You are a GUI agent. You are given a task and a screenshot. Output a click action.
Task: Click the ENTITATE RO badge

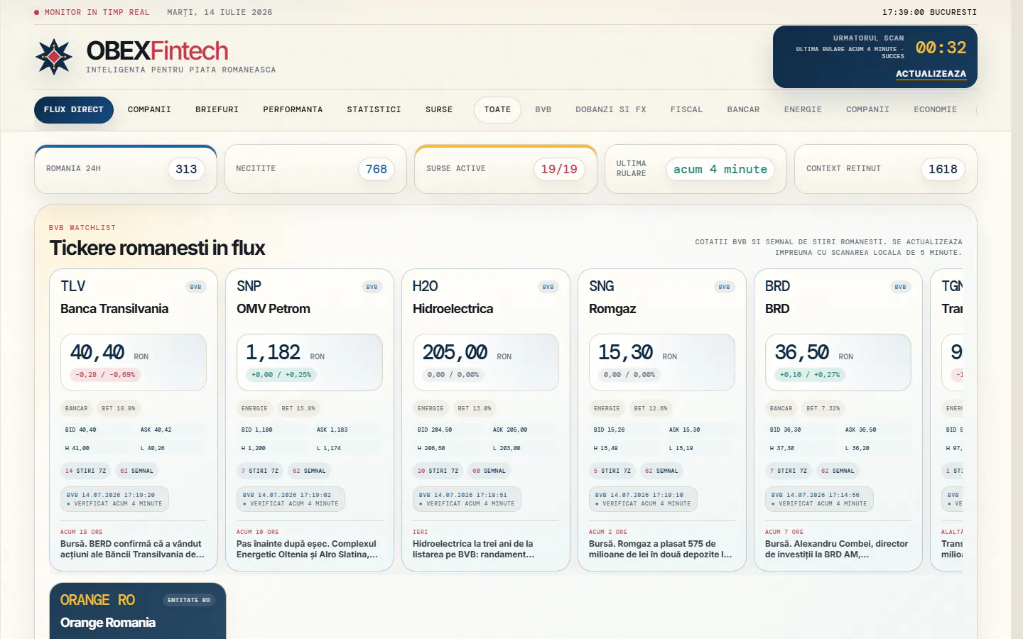click(189, 600)
